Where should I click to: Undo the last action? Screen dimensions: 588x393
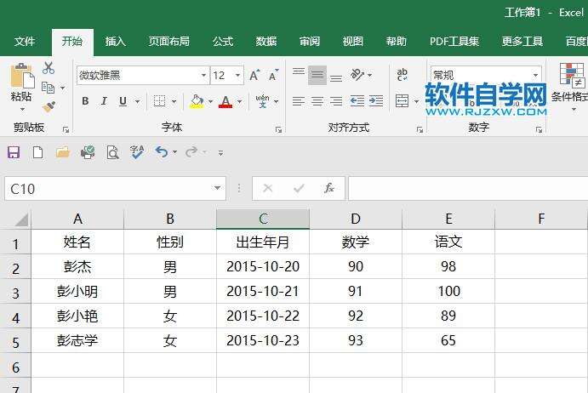tap(162, 152)
